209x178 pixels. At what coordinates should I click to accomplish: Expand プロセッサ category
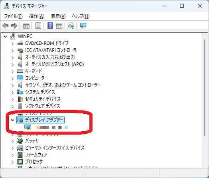point(12,162)
